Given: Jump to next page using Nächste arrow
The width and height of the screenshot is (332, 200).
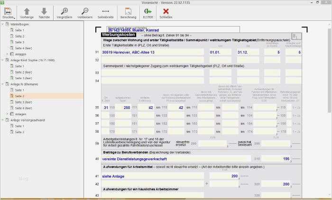Looking at the screenshot, I should pyautogui.click(x=44, y=11).
